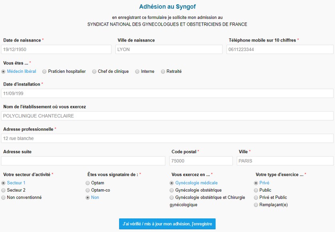Choose Remplaçant(e) exercise type
Image resolution: width=335 pixels, height=232 pixels.
coord(256,205)
